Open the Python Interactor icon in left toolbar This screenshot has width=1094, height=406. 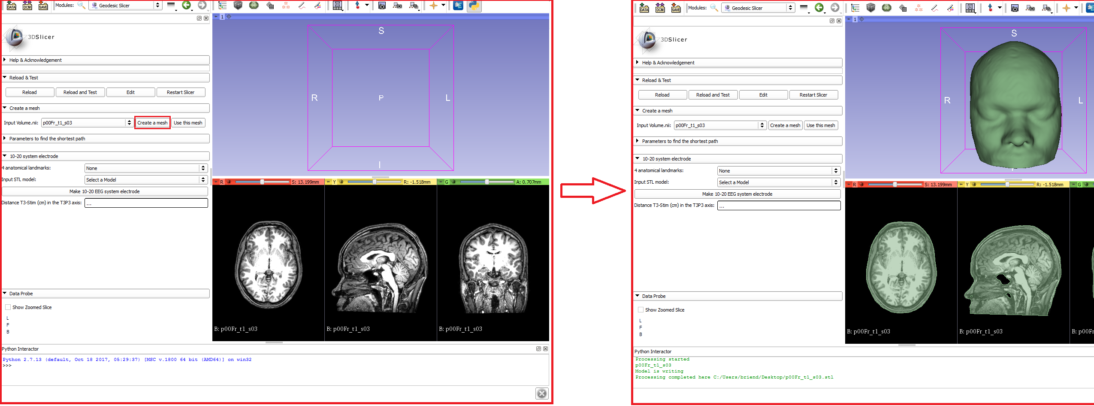tap(474, 6)
